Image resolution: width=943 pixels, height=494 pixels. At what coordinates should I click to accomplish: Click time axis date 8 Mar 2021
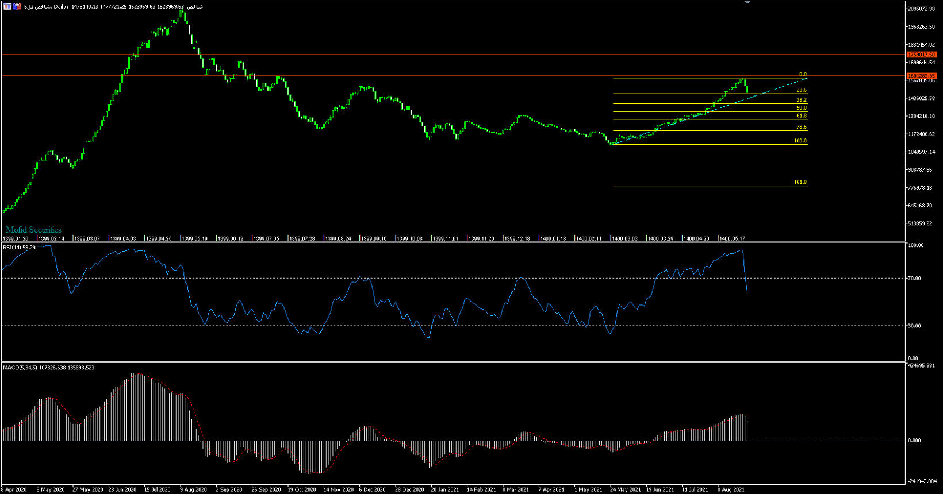(516, 489)
